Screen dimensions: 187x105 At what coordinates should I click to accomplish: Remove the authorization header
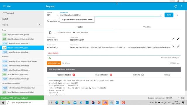(173, 46)
